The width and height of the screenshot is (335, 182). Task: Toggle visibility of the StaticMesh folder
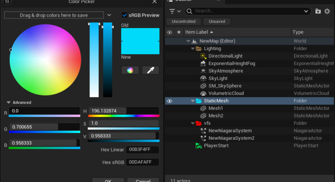point(169,101)
